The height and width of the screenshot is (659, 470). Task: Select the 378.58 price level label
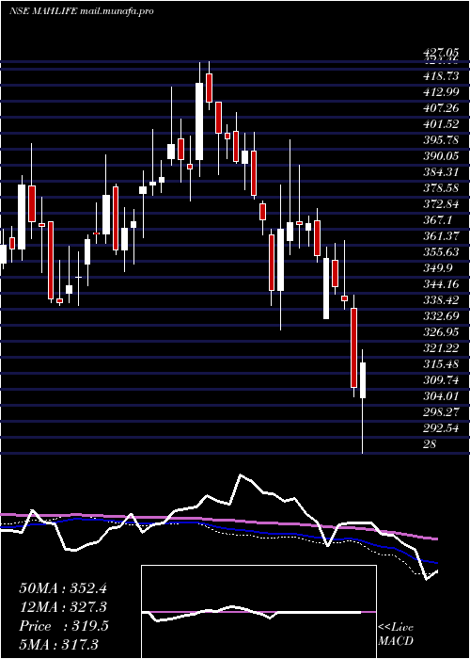click(441, 188)
